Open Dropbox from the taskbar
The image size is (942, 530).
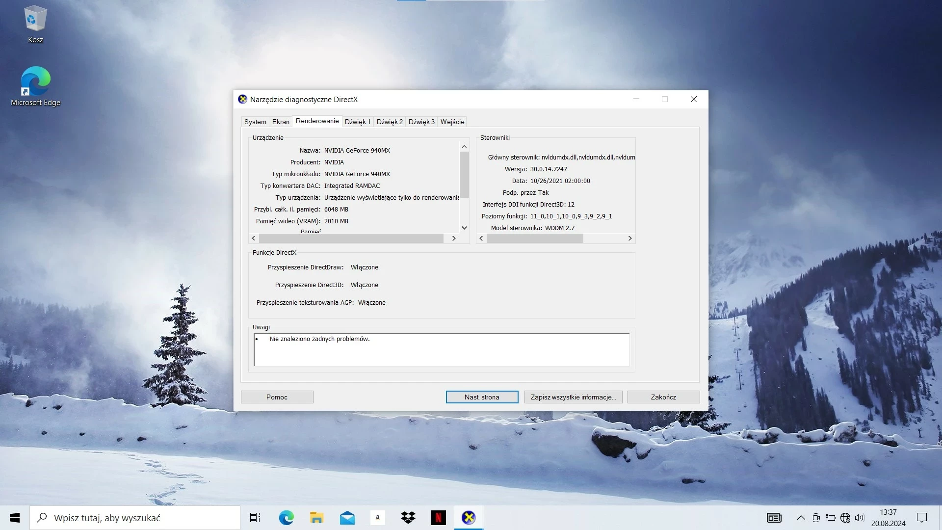(x=408, y=518)
